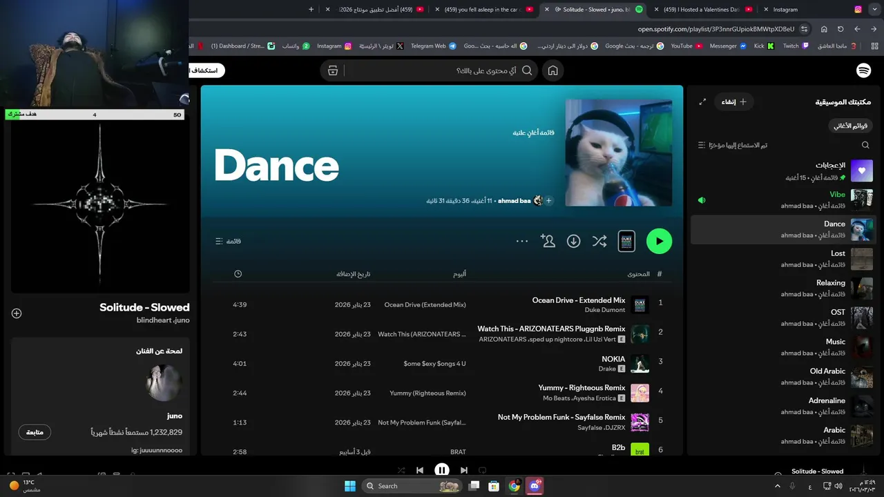884x497 pixels.
Task: Open the Vibe playlist in the library
Action: click(784, 200)
